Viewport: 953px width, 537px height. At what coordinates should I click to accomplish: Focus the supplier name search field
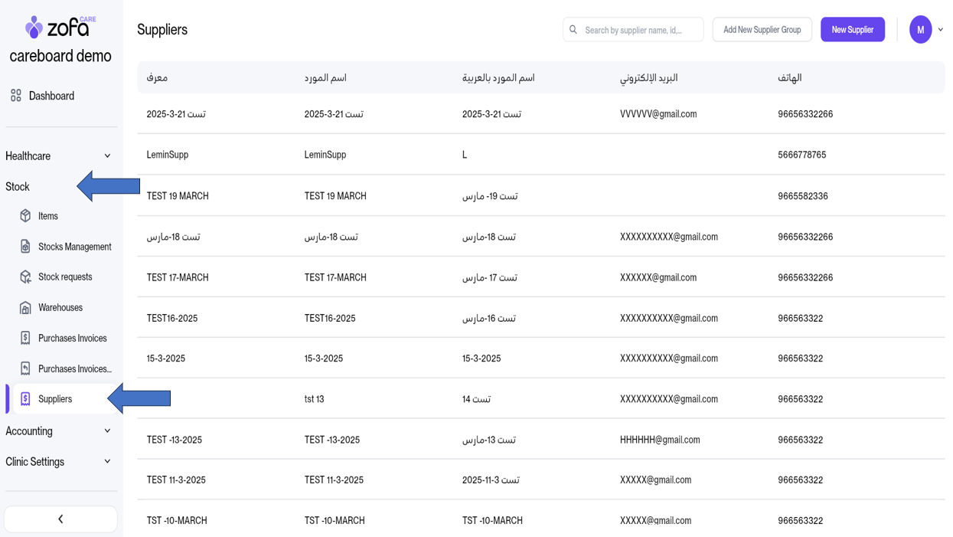click(641, 30)
